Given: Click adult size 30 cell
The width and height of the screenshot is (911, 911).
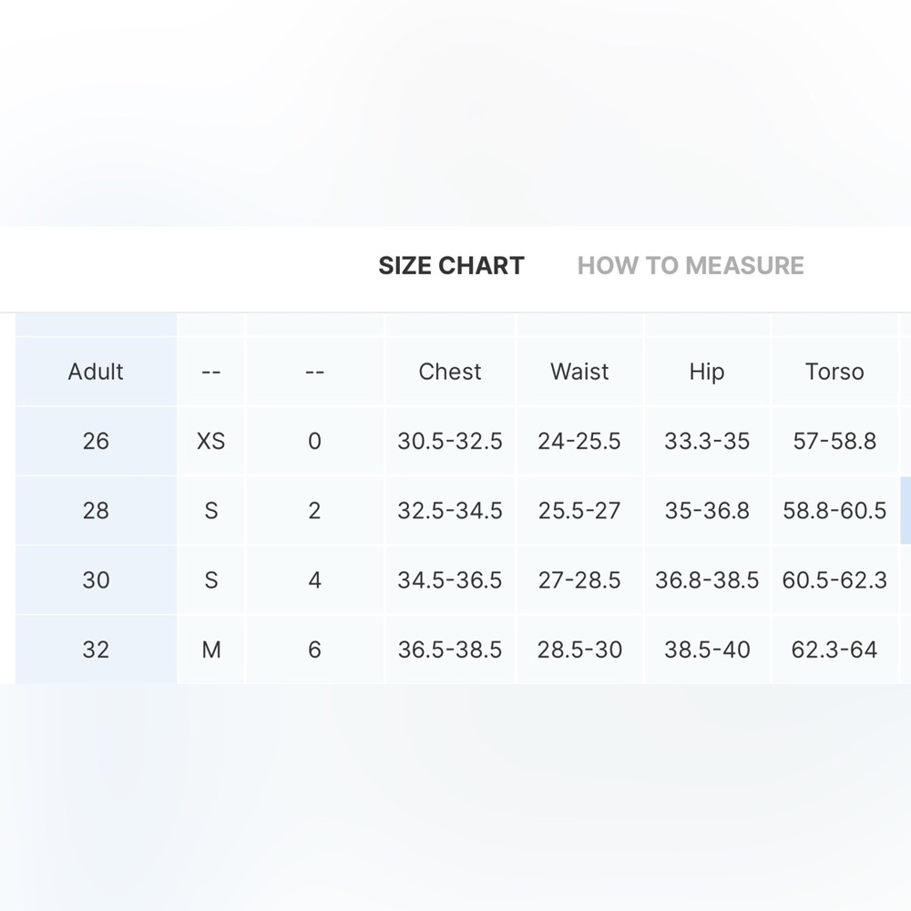Looking at the screenshot, I should 96,580.
